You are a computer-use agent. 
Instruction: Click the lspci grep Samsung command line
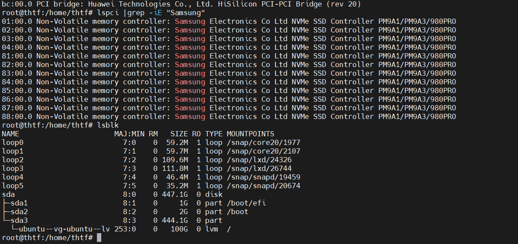click(103, 13)
